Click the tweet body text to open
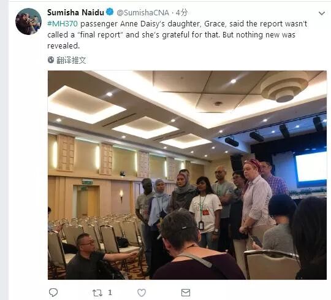Screen dimensions: 331x300 (177, 34)
